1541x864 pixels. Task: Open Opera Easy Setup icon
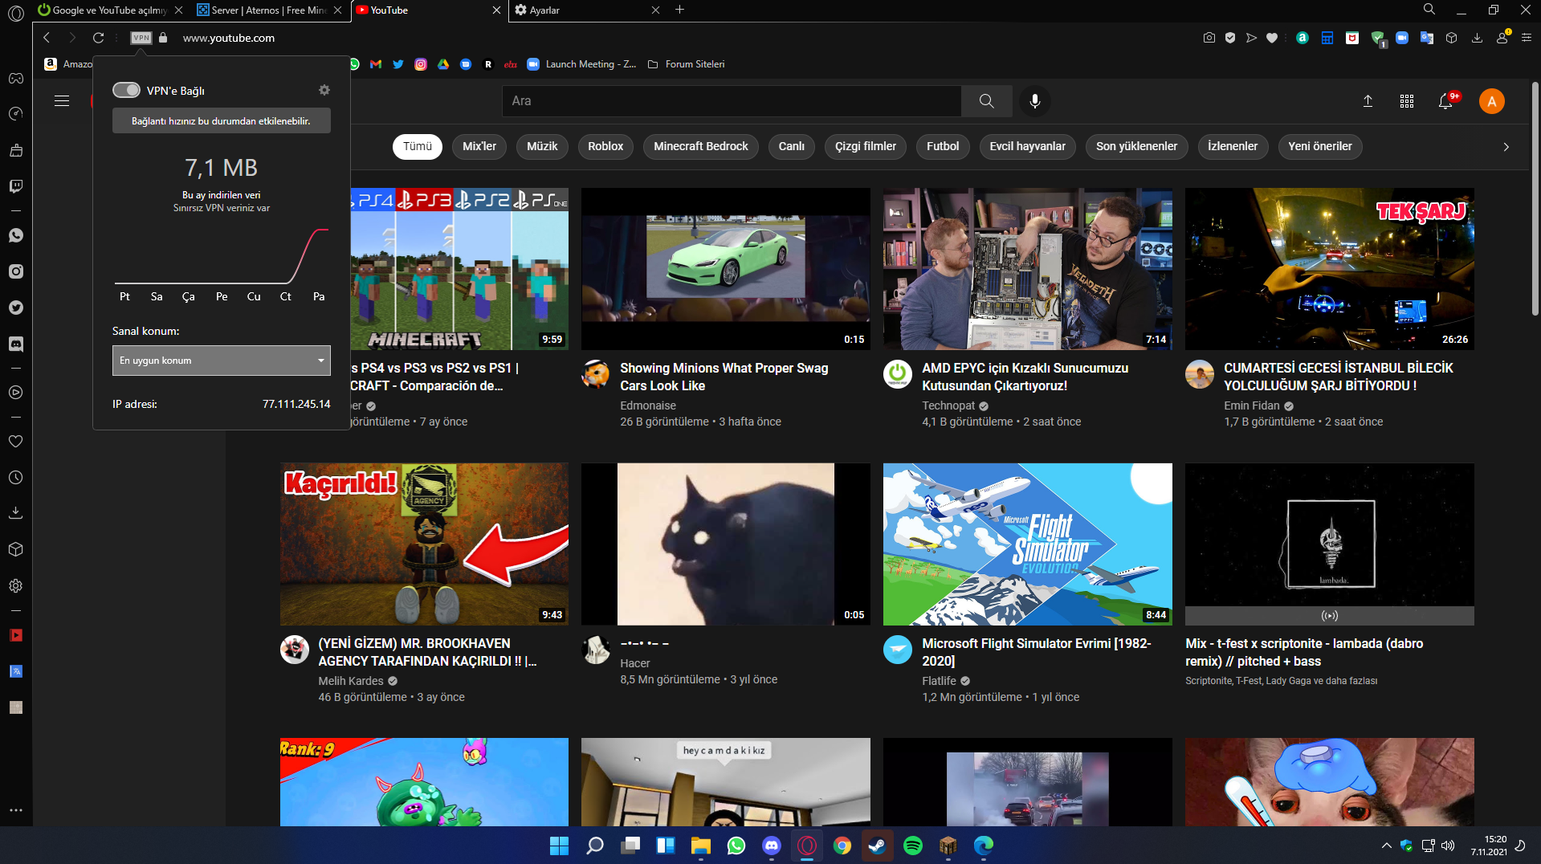tap(1527, 38)
